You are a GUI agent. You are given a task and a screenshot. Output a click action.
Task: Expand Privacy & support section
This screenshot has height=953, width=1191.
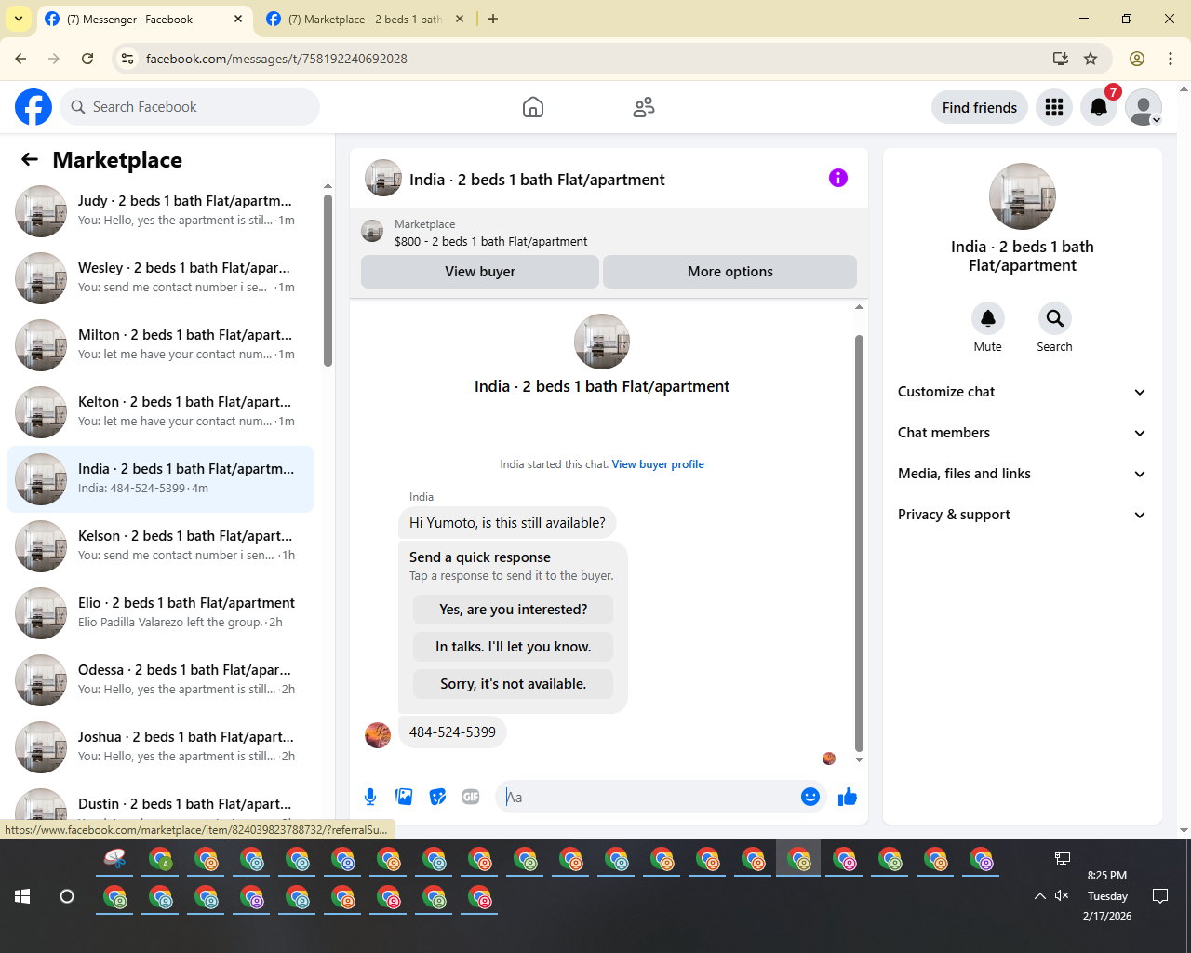tap(1023, 515)
